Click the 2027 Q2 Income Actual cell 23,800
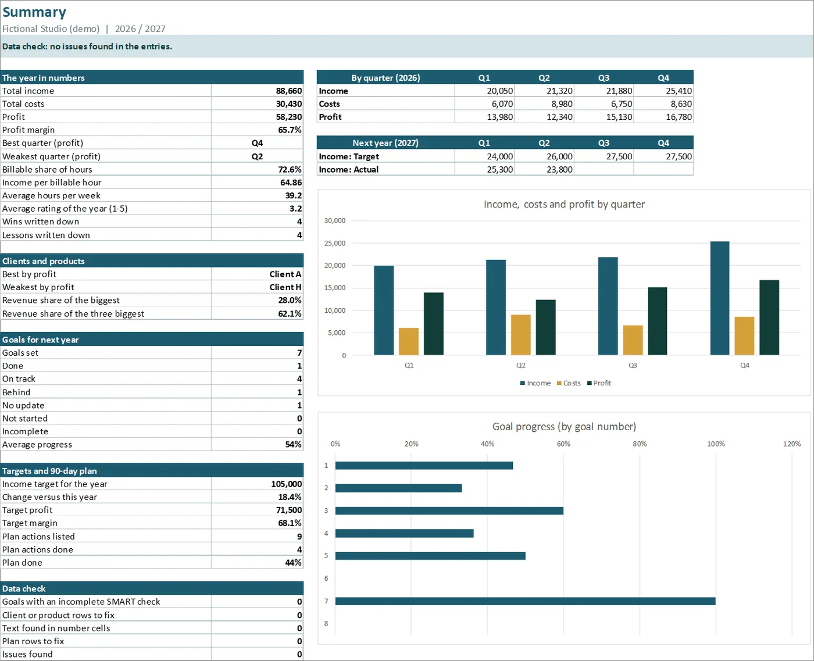This screenshot has width=814, height=661. click(x=544, y=169)
